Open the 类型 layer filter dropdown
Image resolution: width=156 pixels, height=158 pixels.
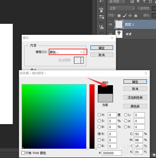tap(116, 2)
